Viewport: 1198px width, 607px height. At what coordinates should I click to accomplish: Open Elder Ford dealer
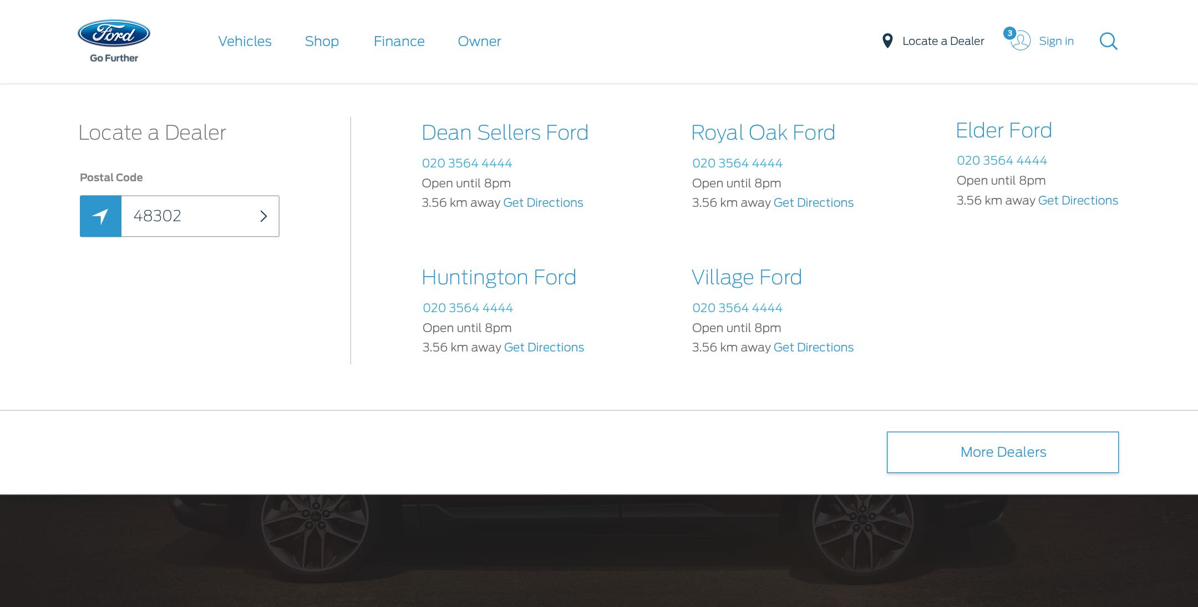click(1004, 130)
